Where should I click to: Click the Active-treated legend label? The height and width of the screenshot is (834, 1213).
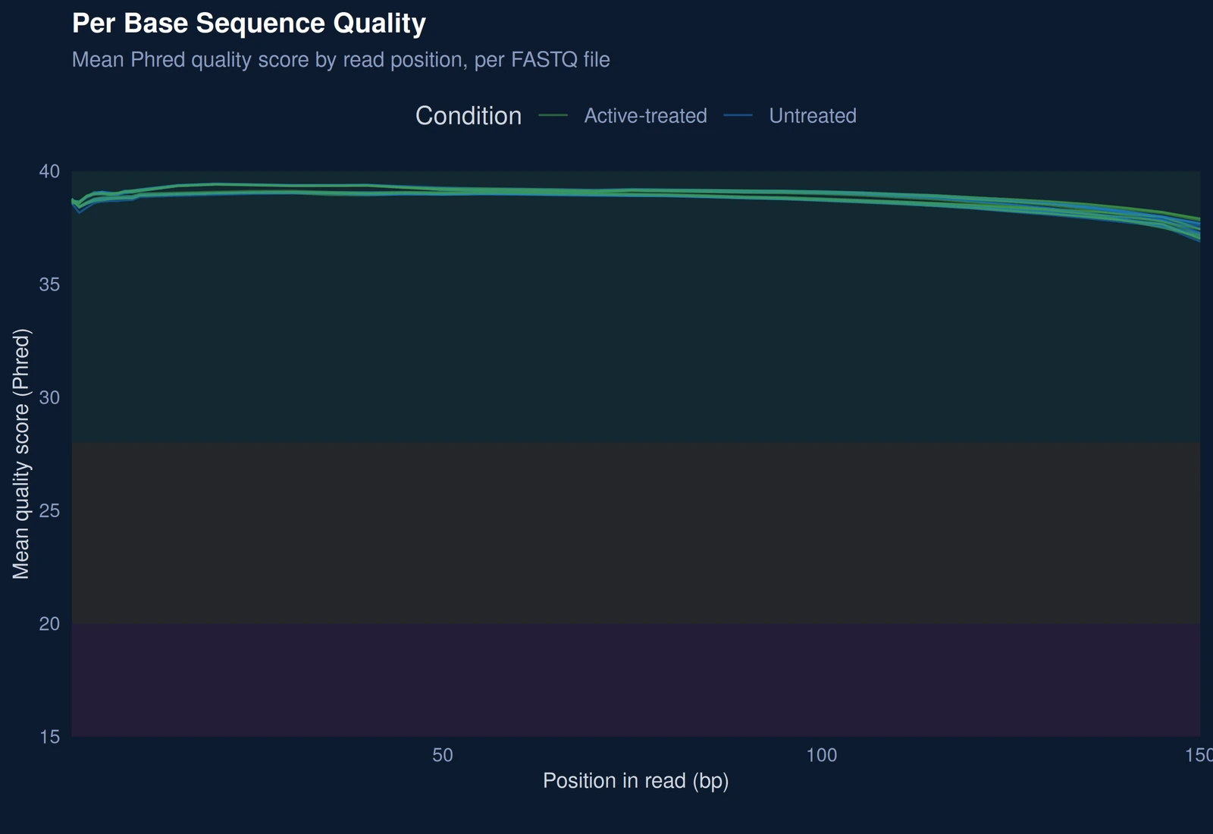click(645, 116)
